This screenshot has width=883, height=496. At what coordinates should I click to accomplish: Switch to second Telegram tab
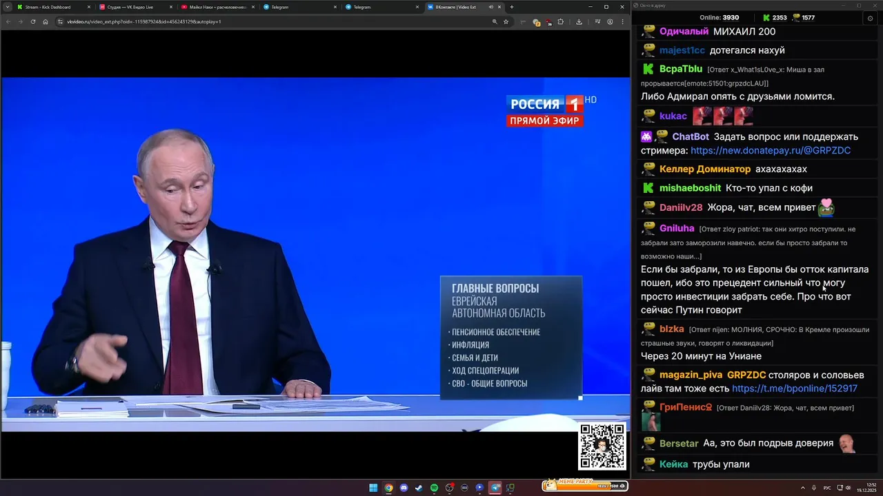point(381,7)
